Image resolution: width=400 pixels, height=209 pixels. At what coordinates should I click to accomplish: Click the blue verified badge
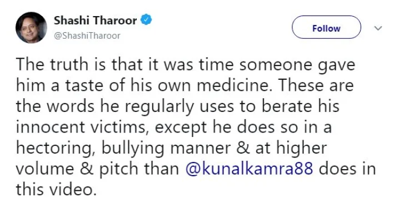click(147, 20)
